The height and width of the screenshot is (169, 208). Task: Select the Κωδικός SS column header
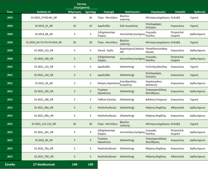[x=44, y=12]
